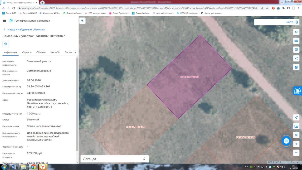The height and width of the screenshot is (170, 302).
Task: Activate the area search selection tool
Action: point(296,50)
